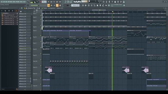The width and height of the screenshot is (168, 94).
Task: Click the browser favorites star tab
Action: (16, 11)
